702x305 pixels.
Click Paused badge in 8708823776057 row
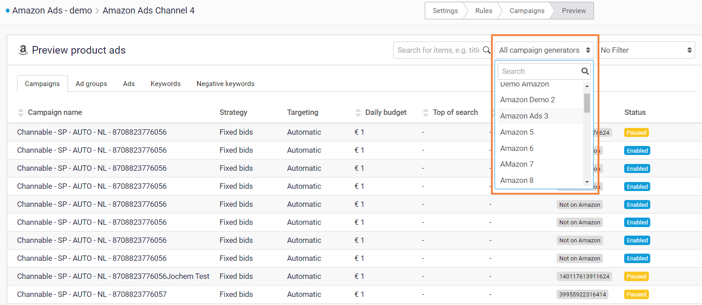636,295
